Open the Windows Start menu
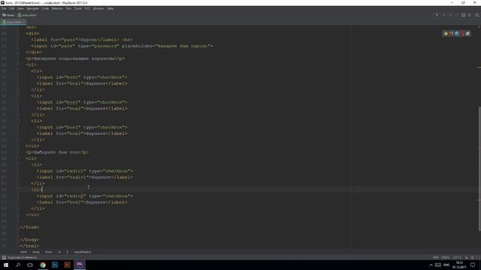The height and width of the screenshot is (270, 481). pyautogui.click(x=6, y=265)
